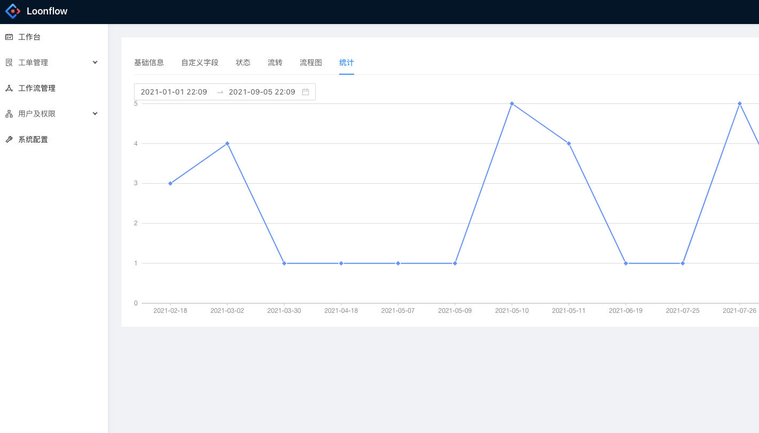Expand the 工单管理 submenu chevron
Viewport: 759px width, 433px height.
(x=95, y=62)
